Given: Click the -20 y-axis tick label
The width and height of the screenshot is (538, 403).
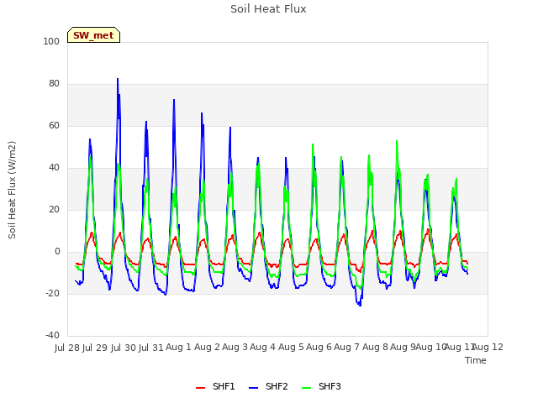Looking at the screenshot, I should click(52, 293).
